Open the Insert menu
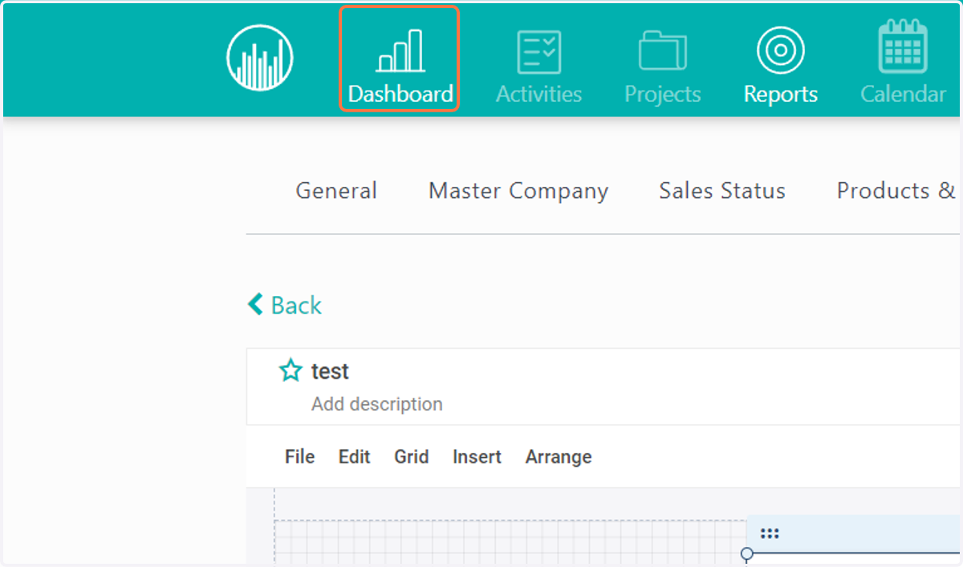Image resolution: width=963 pixels, height=567 pixels. tap(477, 457)
